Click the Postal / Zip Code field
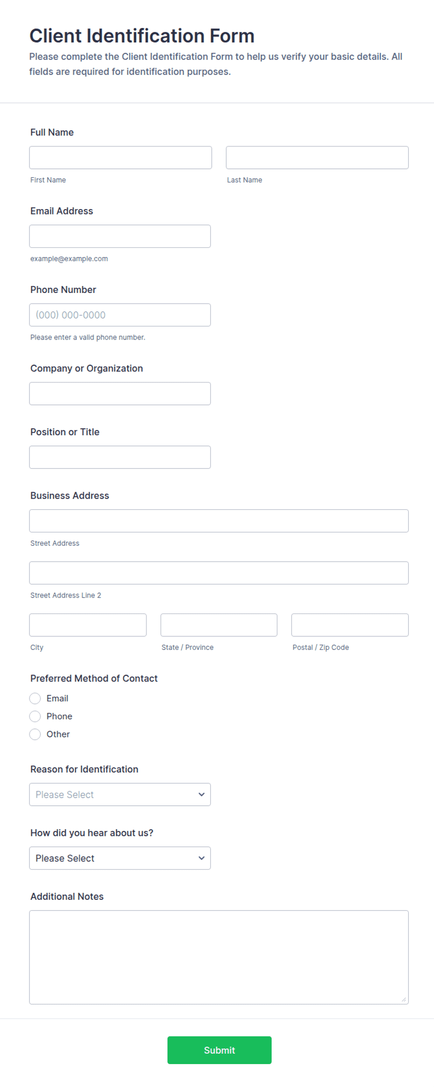 click(350, 625)
